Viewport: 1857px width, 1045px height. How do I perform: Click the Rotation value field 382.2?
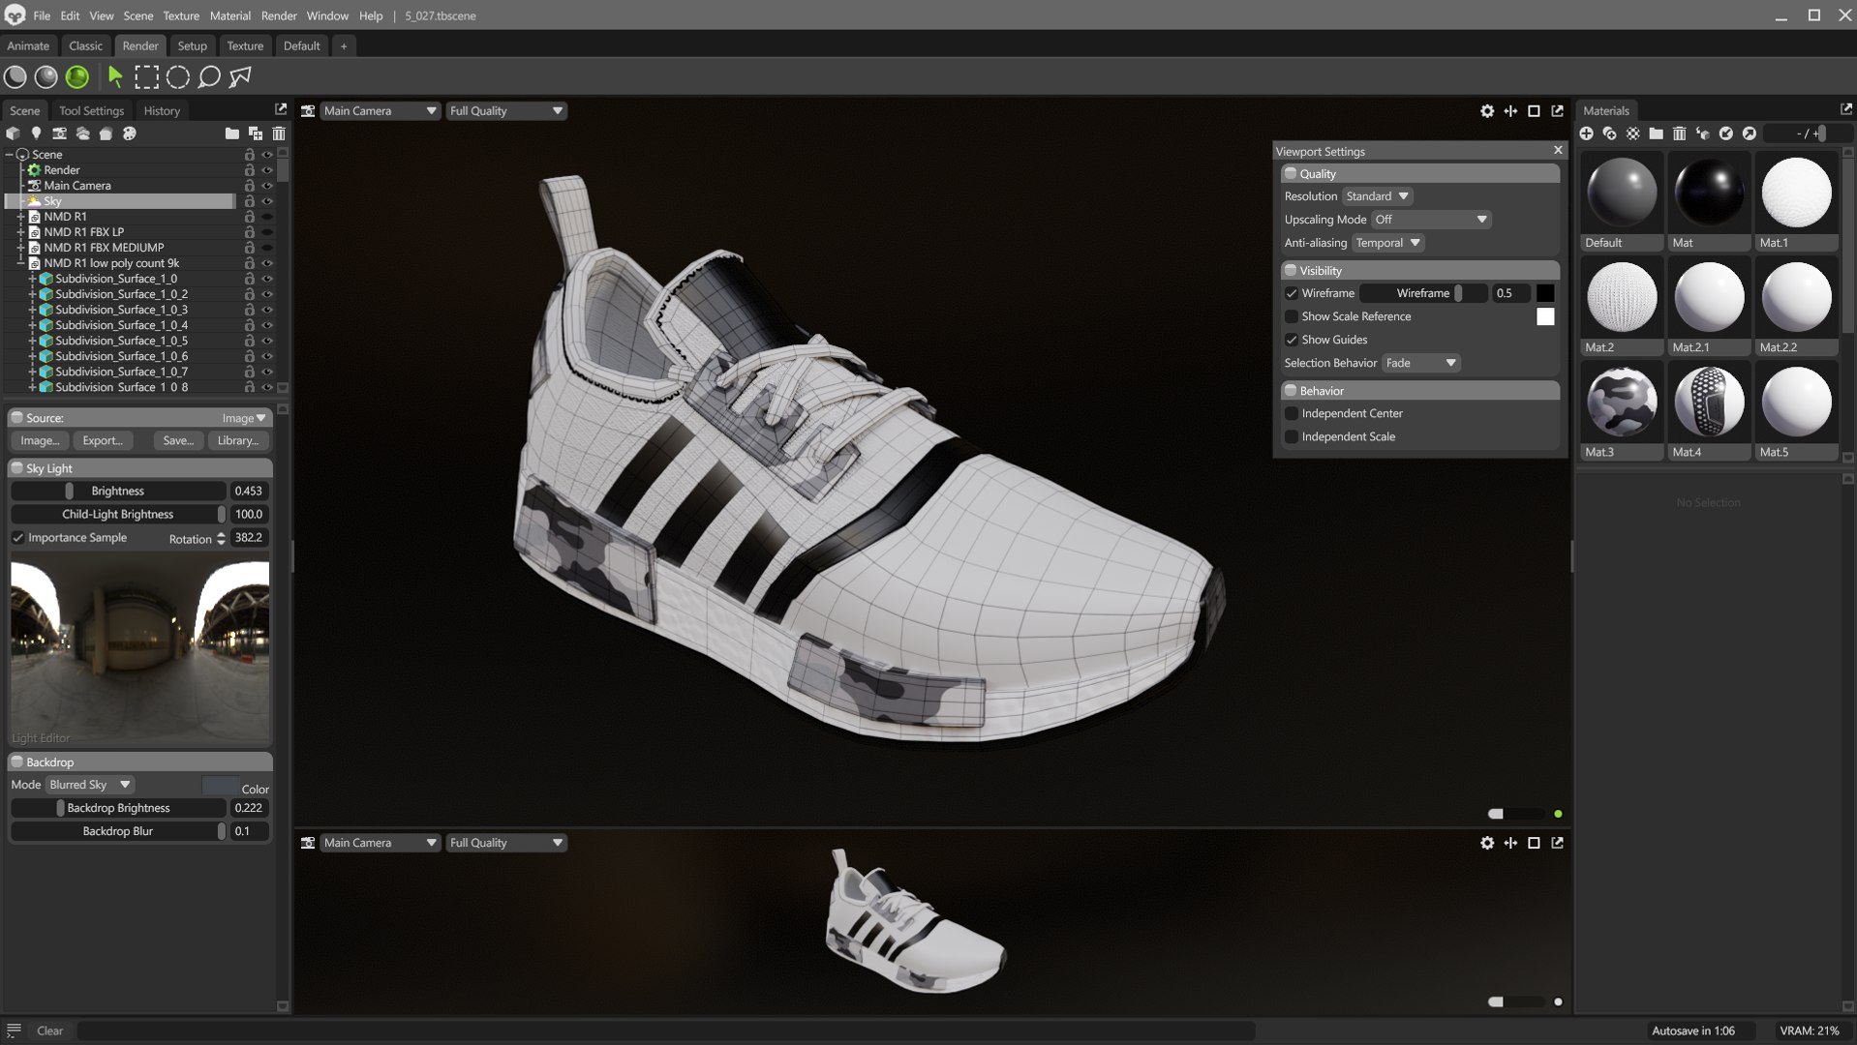tap(249, 538)
